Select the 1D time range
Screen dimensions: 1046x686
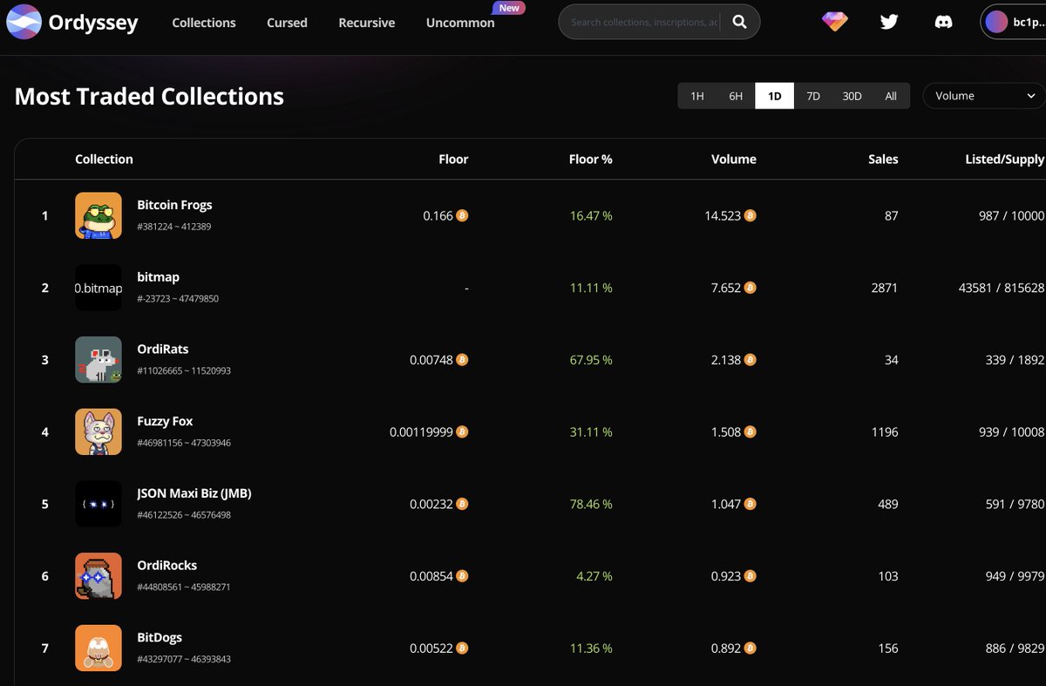pos(775,96)
